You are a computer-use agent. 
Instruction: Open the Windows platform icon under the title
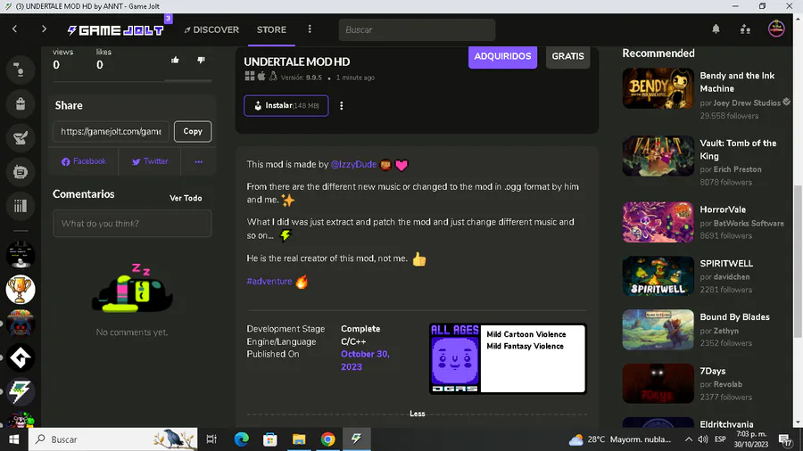tap(250, 77)
